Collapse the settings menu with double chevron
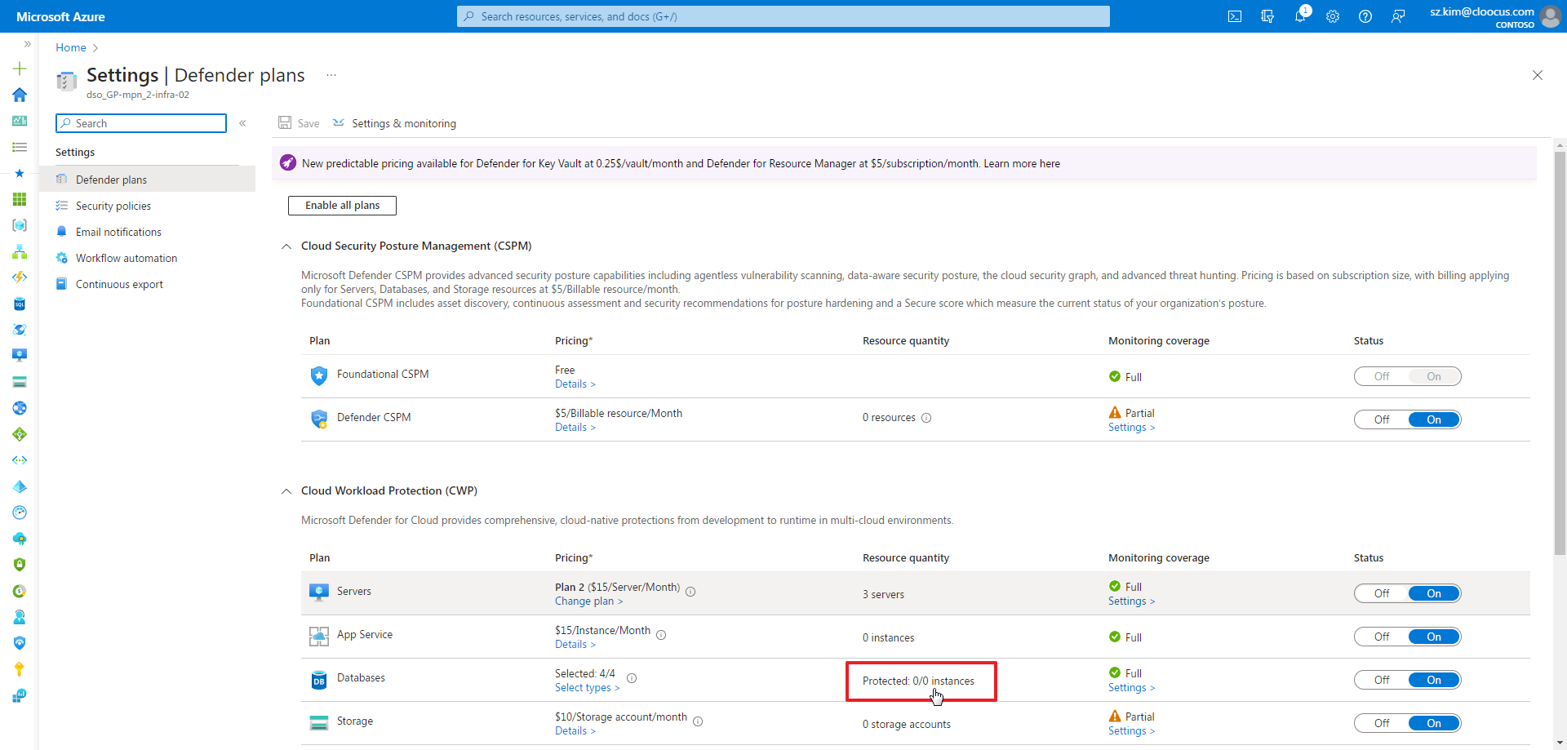Viewport: 1567px width, 750px height. 242,123
